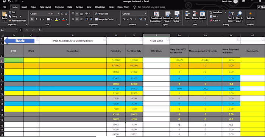Click the Decrease Indent icon
This screenshot has width=265, height=137.
[x=86, y=19]
